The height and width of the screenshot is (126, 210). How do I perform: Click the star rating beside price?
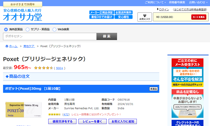coord(44,68)
